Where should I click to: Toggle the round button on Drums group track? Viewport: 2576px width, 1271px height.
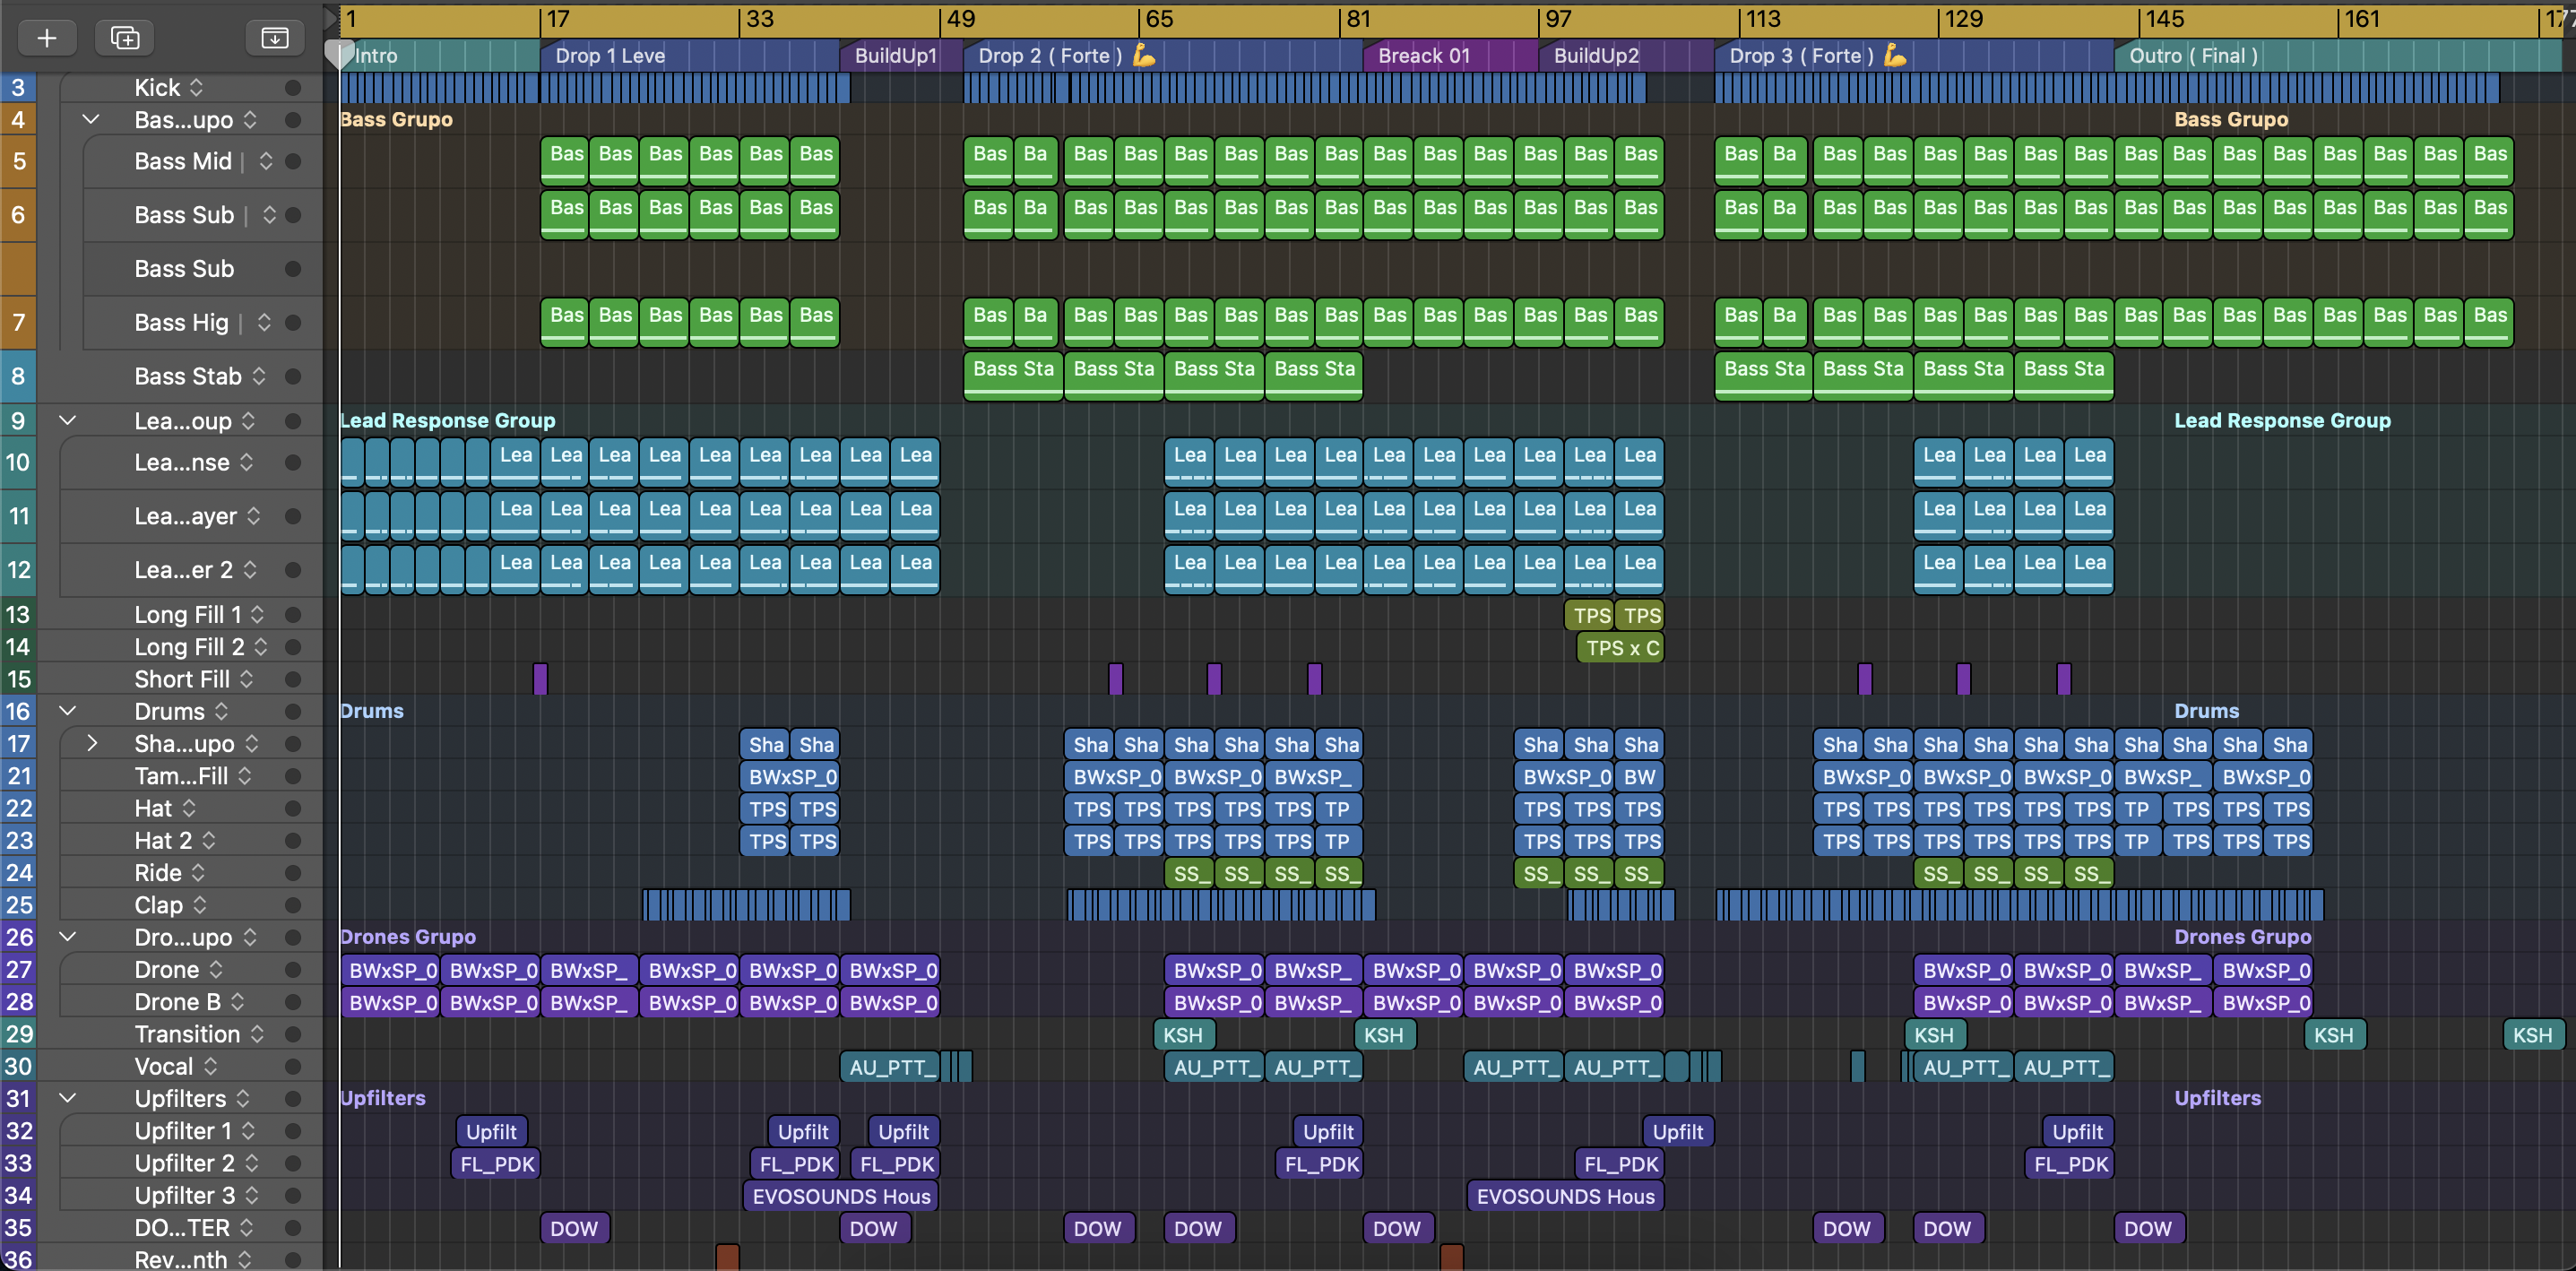293,711
